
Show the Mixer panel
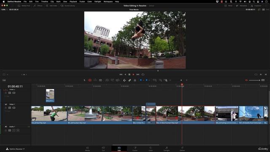click(229, 5)
